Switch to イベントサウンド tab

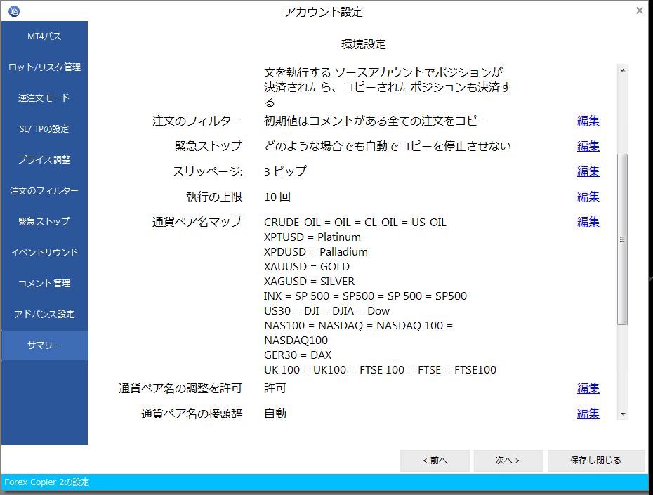coord(44,253)
